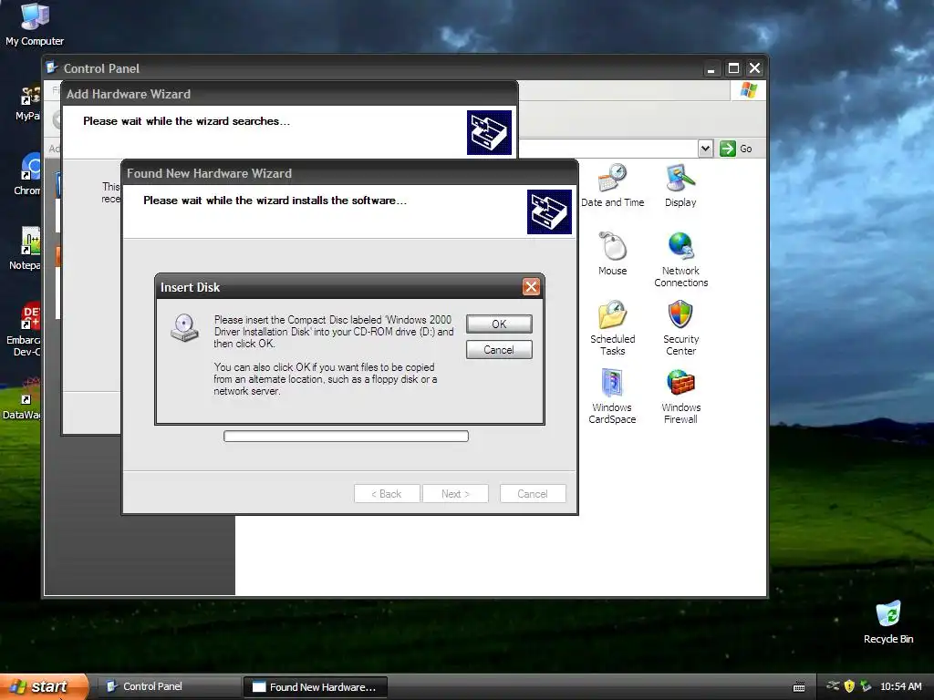Click Cancel in Found New Hardware Wizard
Viewport: 934px width, 700px height.
tap(533, 493)
